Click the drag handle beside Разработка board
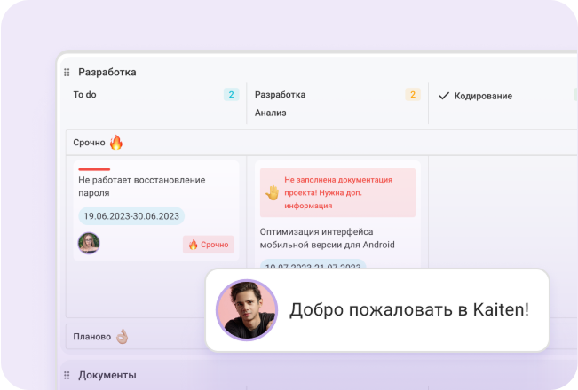Viewport: 578px width, 390px height. [x=67, y=73]
